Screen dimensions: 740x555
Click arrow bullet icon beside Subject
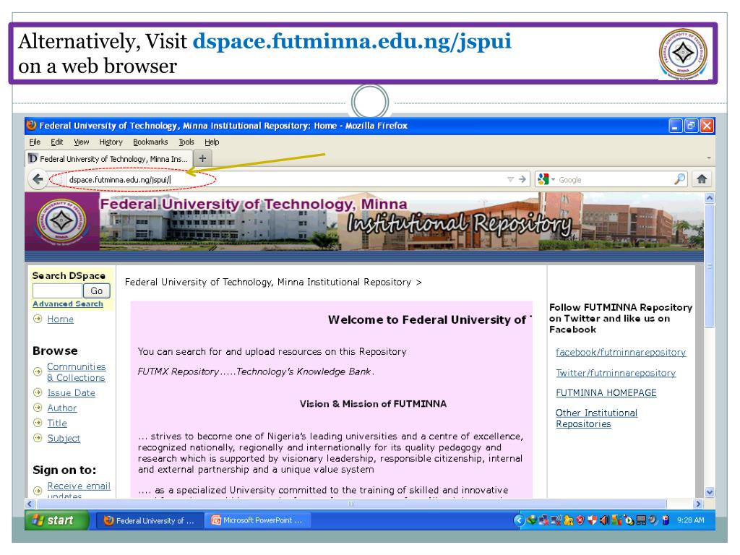[x=38, y=438]
